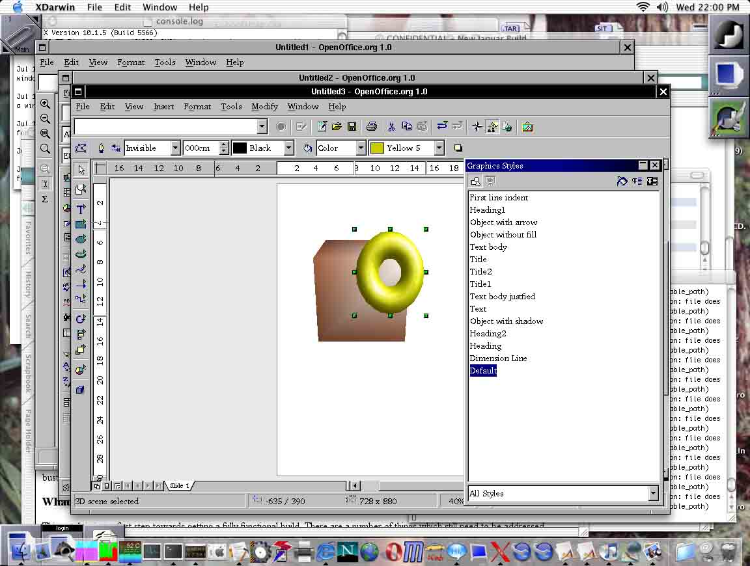Open the Insert menu in Untitled3
This screenshot has height=566, width=750.
163,107
